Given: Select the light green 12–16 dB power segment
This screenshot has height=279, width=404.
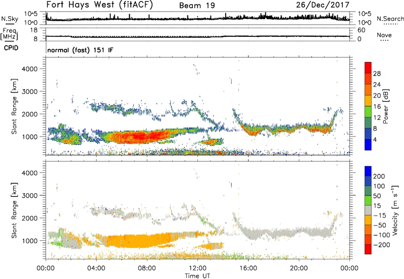Looking at the screenshot, I should click(x=368, y=111).
